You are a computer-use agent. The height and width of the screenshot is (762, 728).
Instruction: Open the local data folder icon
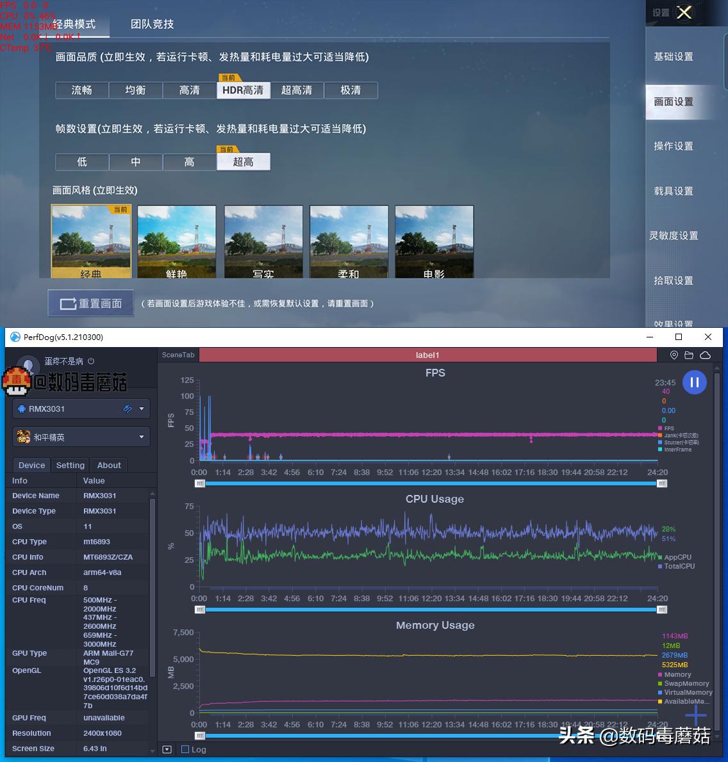point(690,355)
